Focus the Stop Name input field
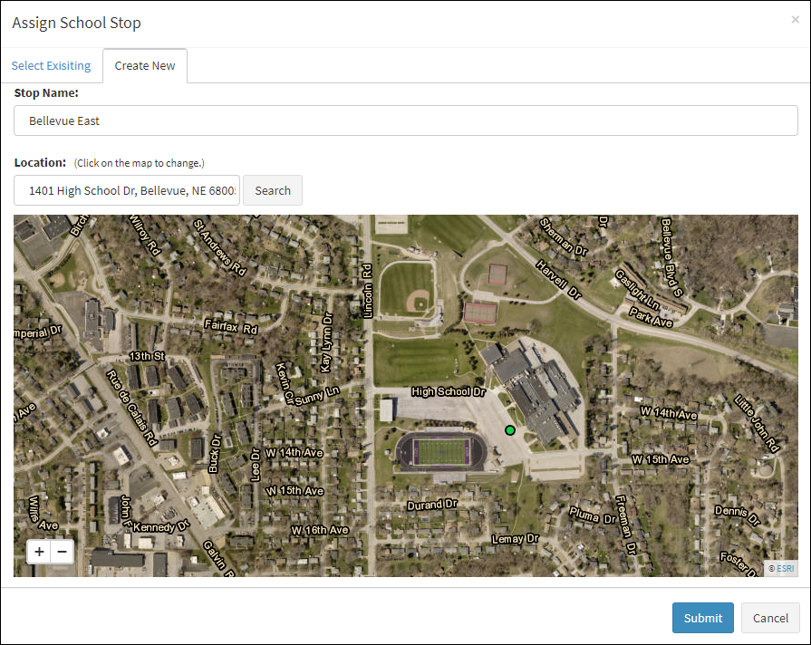Viewport: 811px width, 645px height. point(406,120)
